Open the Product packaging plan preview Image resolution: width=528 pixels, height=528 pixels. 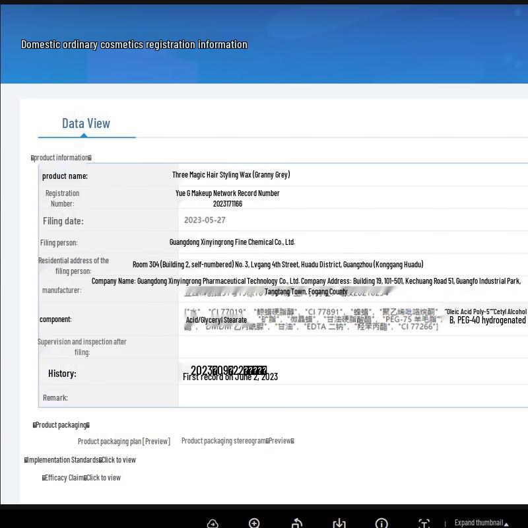[x=123, y=442]
